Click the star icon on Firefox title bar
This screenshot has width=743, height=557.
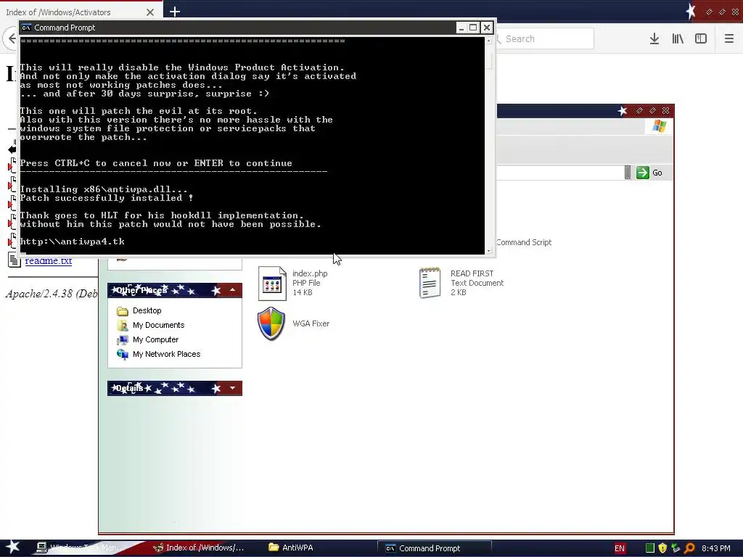point(691,12)
